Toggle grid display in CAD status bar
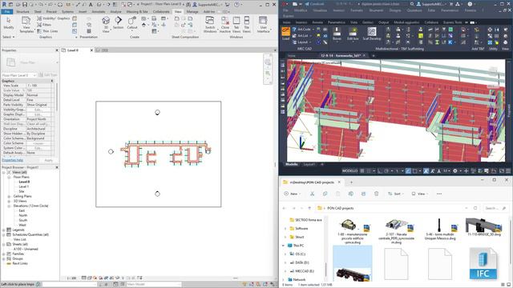The image size is (513, 288). 362,170
